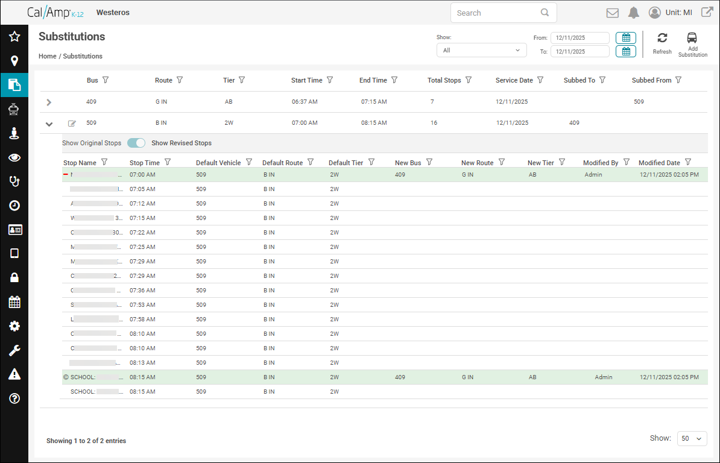
Task: Open the warning triangle alerts icon
Action: point(14,374)
